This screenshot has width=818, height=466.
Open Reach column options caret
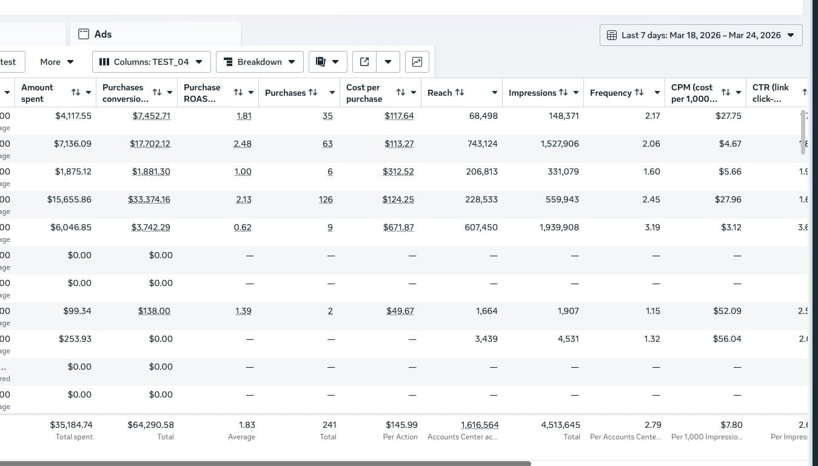(x=494, y=93)
